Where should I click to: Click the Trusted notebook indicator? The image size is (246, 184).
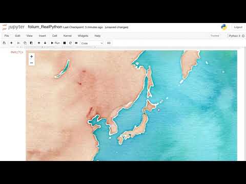[215, 36]
